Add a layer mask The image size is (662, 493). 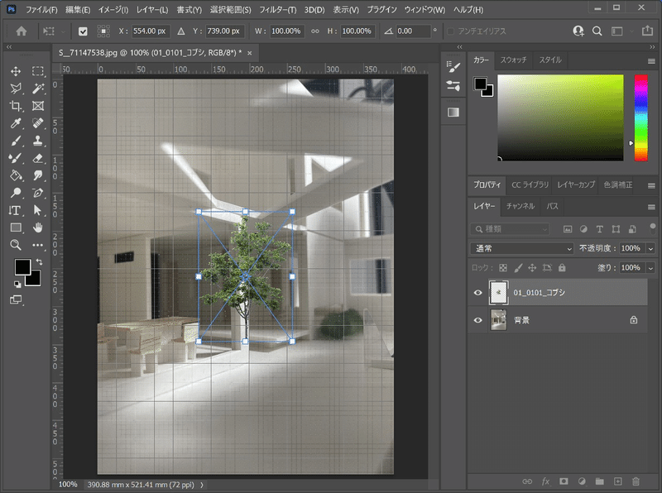pos(564,481)
